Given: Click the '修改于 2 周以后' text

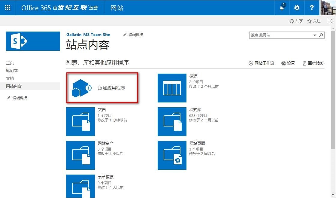Looking at the screenshot, I should pyautogui.click(x=202, y=154).
